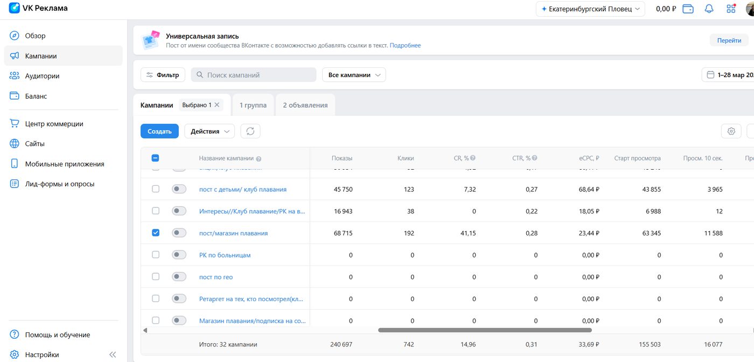This screenshot has height=362, width=754.
Task: Expand the 'Все кампании' dropdown
Action: click(x=354, y=75)
